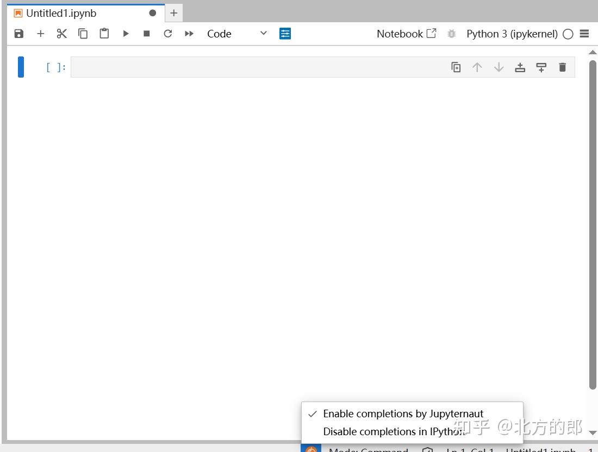The height and width of the screenshot is (452, 598).
Task: Move the cell down with arrow icon
Action: click(499, 67)
